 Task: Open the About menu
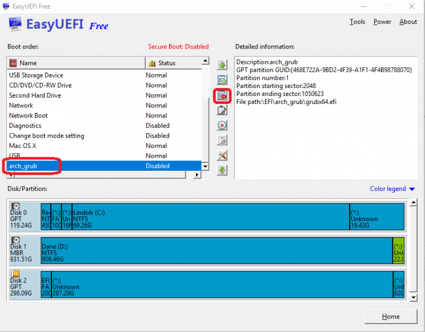(x=408, y=22)
